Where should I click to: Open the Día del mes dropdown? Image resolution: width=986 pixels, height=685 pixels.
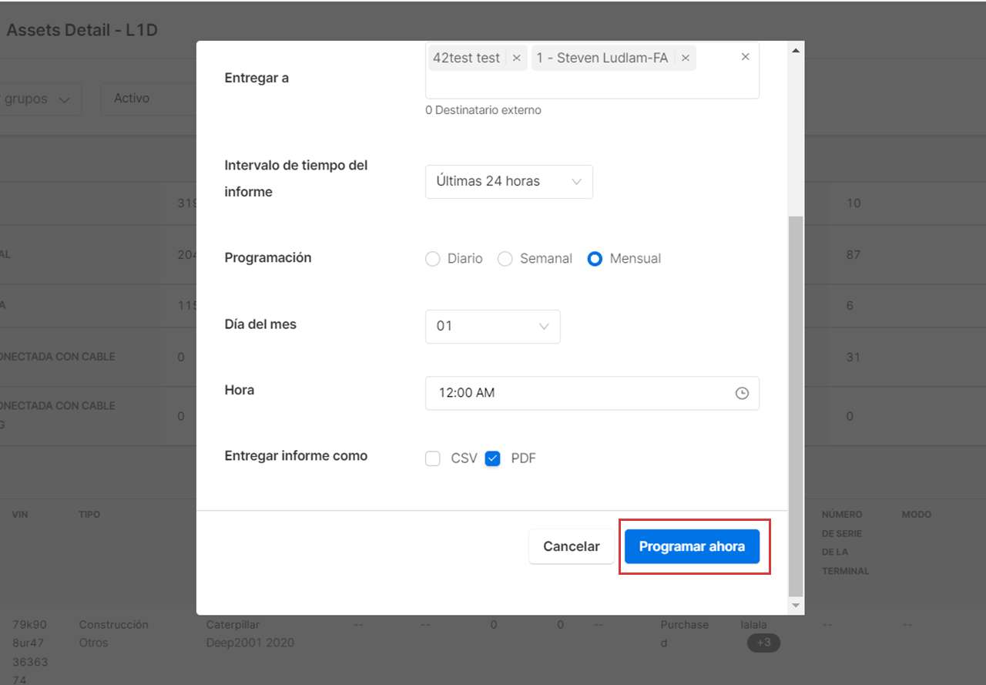click(492, 326)
